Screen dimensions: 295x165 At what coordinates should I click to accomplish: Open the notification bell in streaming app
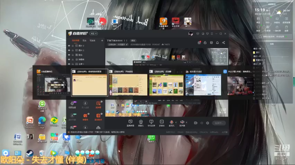[217, 43]
